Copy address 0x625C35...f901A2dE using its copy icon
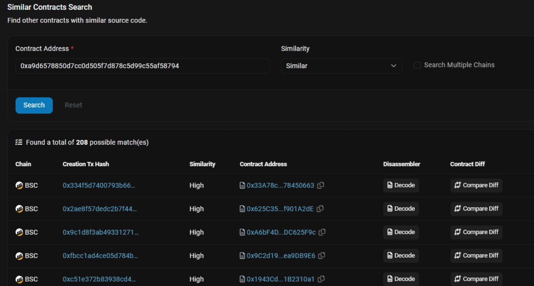534x286 pixels. coord(320,209)
